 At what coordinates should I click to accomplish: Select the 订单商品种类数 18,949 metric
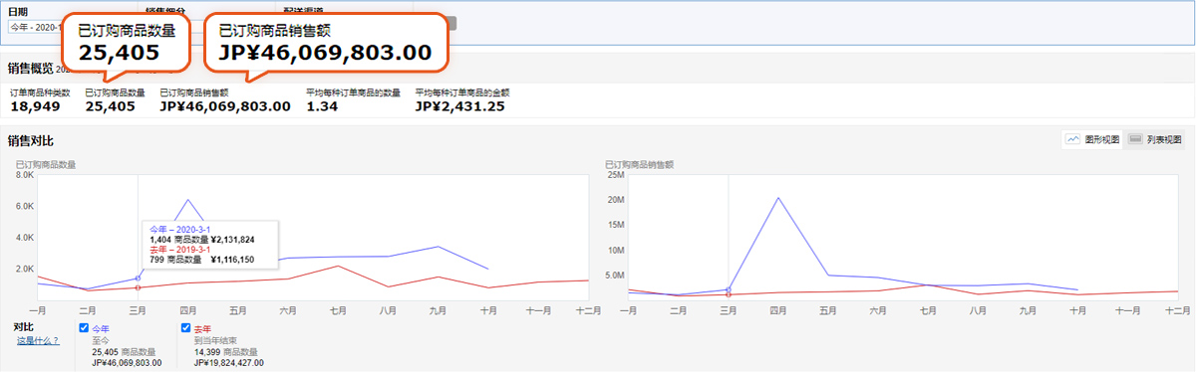40,99
